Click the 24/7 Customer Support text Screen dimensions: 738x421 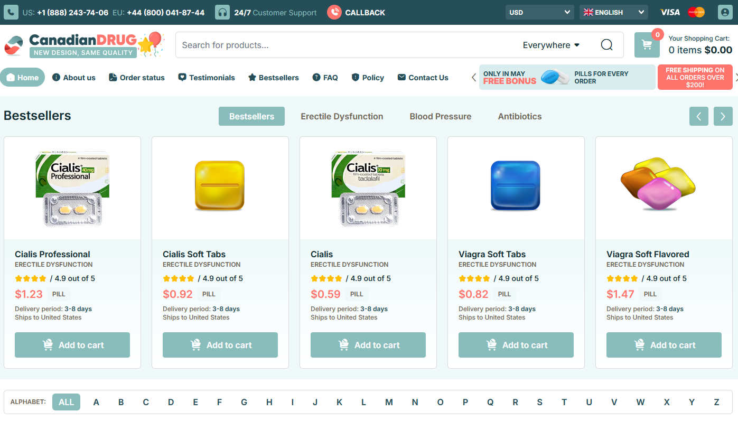pos(275,12)
